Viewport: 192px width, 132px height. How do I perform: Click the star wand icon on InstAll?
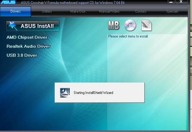(x=13, y=26)
